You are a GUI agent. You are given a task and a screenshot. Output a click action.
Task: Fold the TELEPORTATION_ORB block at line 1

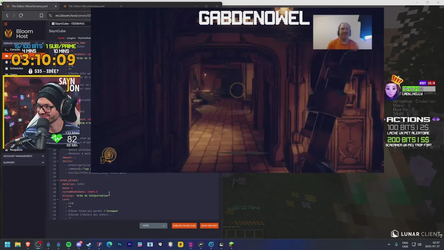[58, 43]
